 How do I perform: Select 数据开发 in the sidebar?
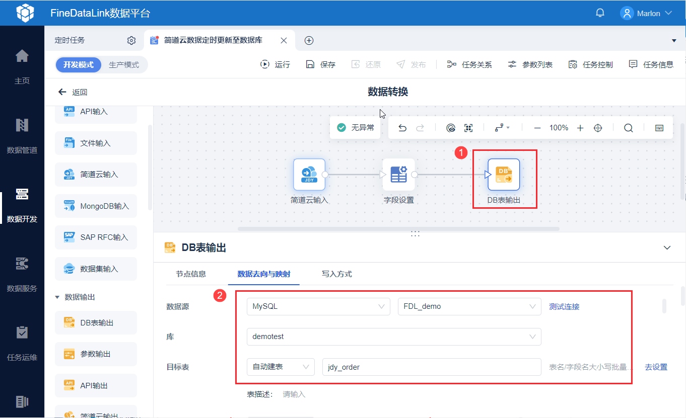(22, 204)
